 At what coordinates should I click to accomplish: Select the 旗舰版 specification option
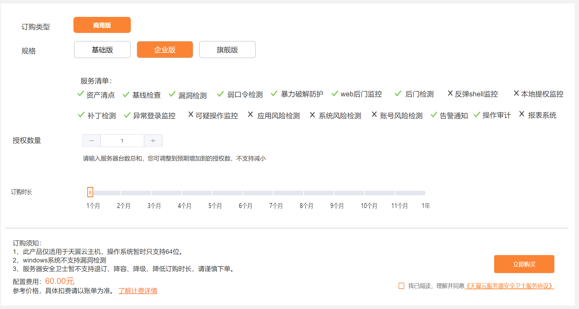click(x=227, y=50)
